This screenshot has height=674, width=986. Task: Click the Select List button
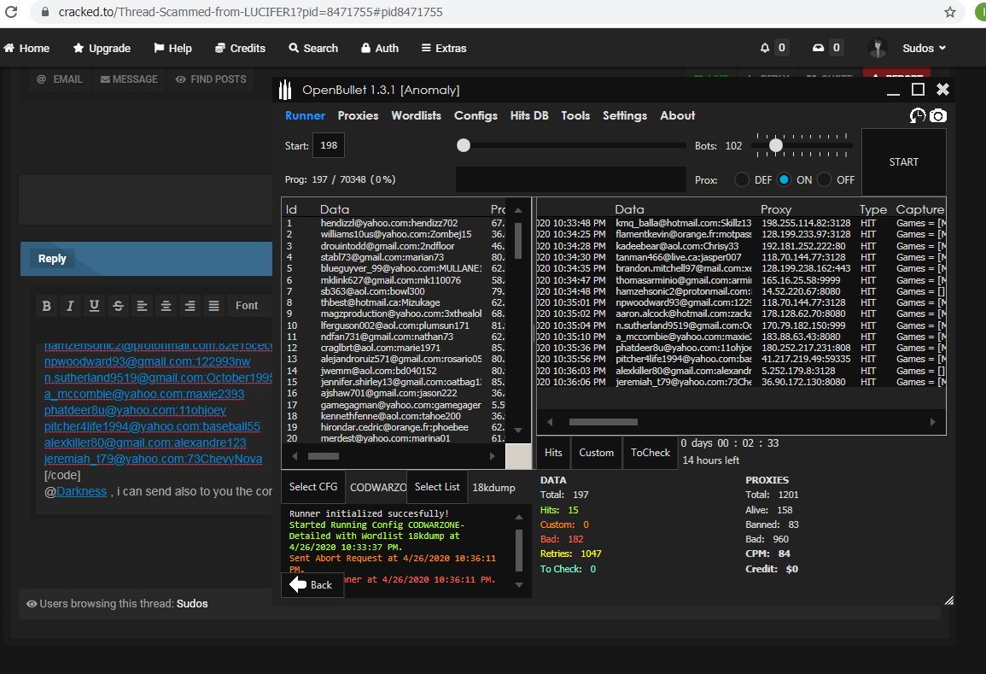point(437,487)
